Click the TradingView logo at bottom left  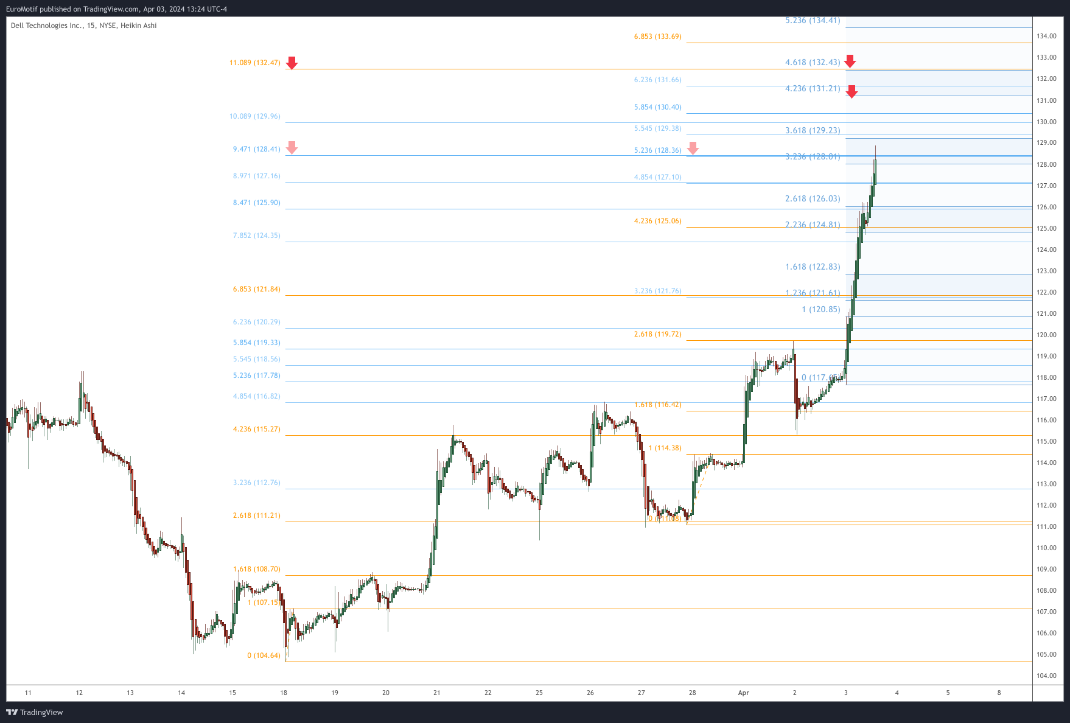pos(35,712)
